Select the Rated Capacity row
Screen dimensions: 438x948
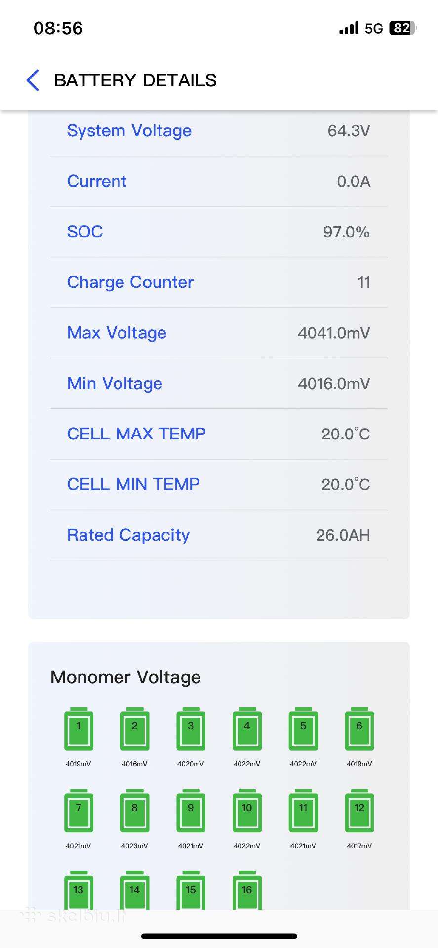(219, 535)
